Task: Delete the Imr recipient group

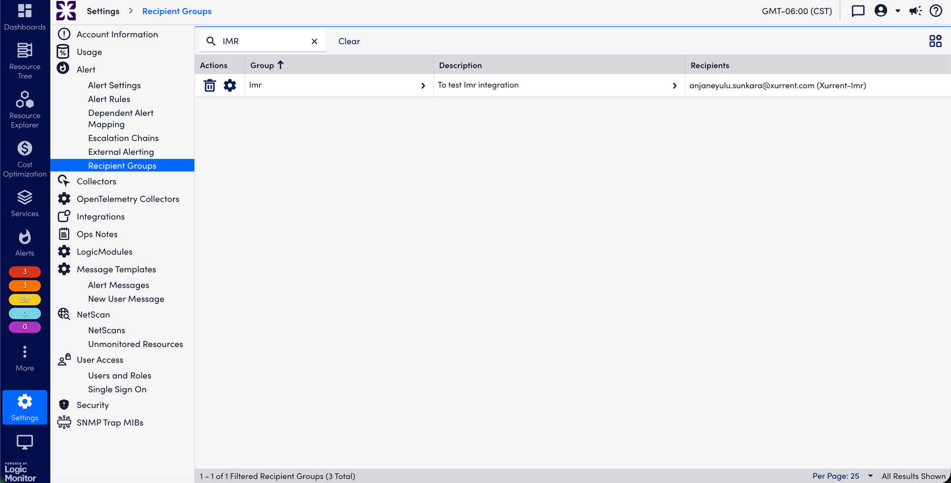Action: click(x=209, y=85)
